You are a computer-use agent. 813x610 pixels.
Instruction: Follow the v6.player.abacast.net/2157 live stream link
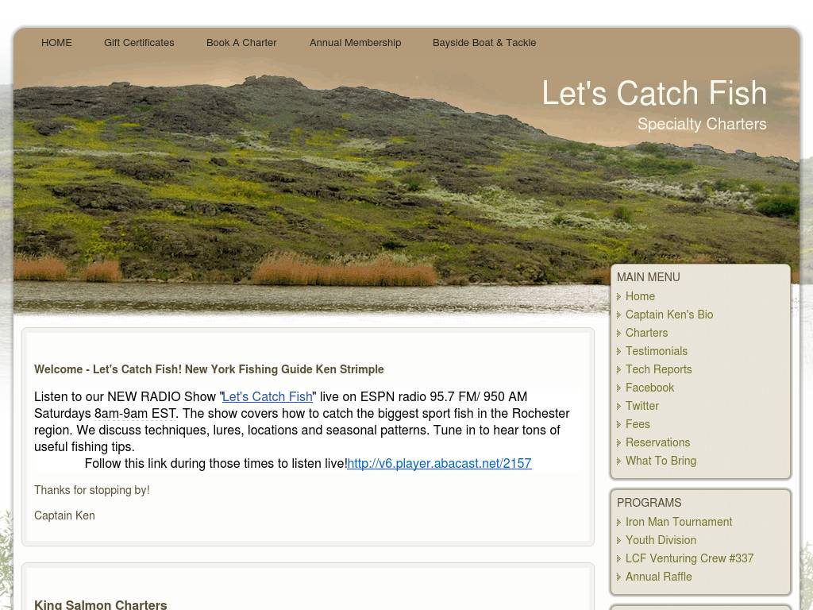(x=439, y=463)
